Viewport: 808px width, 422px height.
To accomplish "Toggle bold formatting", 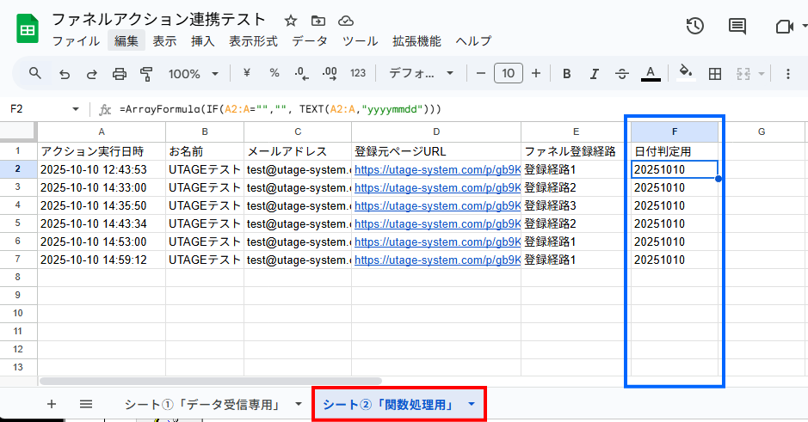I will 567,74.
